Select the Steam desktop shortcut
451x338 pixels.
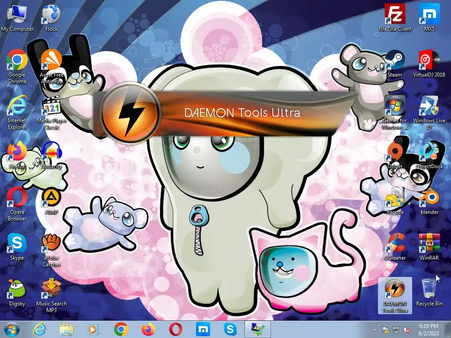(395, 64)
